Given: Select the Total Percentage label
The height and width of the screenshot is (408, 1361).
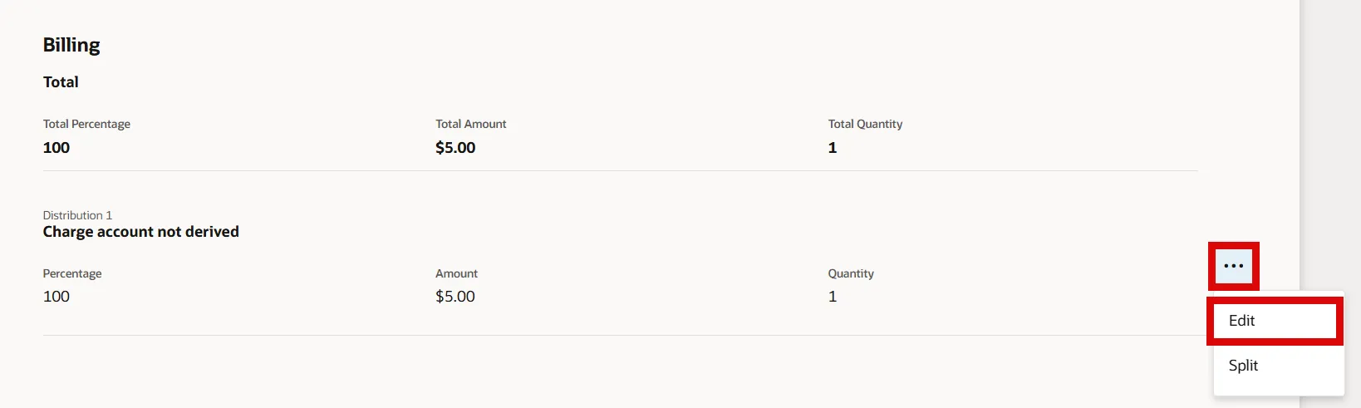Looking at the screenshot, I should [86, 124].
